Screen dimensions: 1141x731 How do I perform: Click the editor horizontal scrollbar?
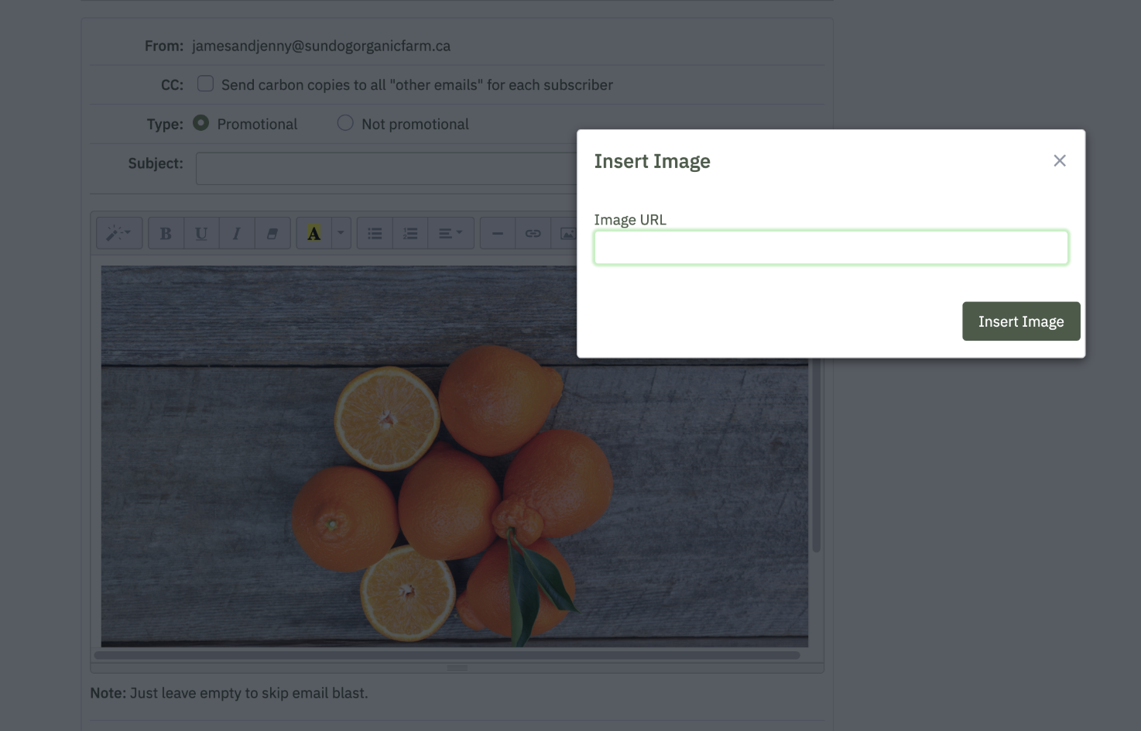[447, 655]
